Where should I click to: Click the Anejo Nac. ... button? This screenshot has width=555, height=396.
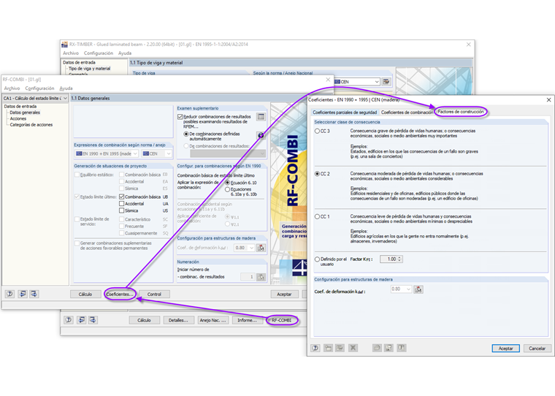tap(213, 320)
